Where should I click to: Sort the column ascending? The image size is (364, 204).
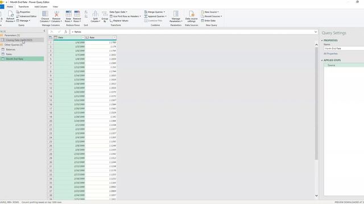86,12
